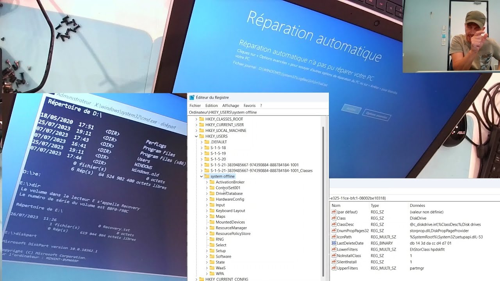Click the Registry Editor title bar icon
Viewport: 500px width, 281px height.
[x=192, y=98]
